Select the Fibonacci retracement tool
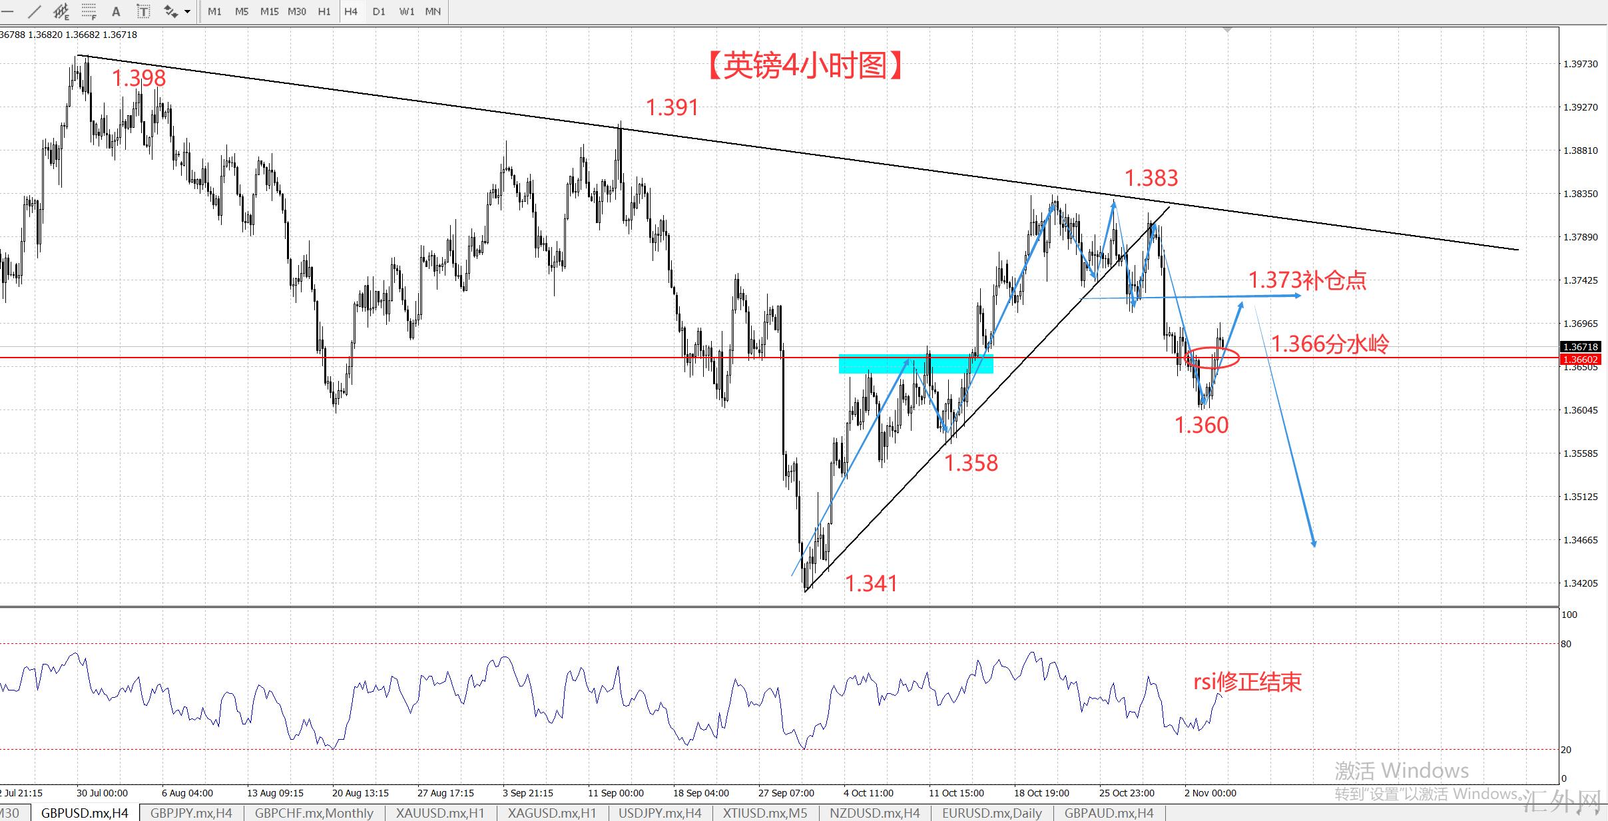This screenshot has width=1608, height=821. pos(89,11)
